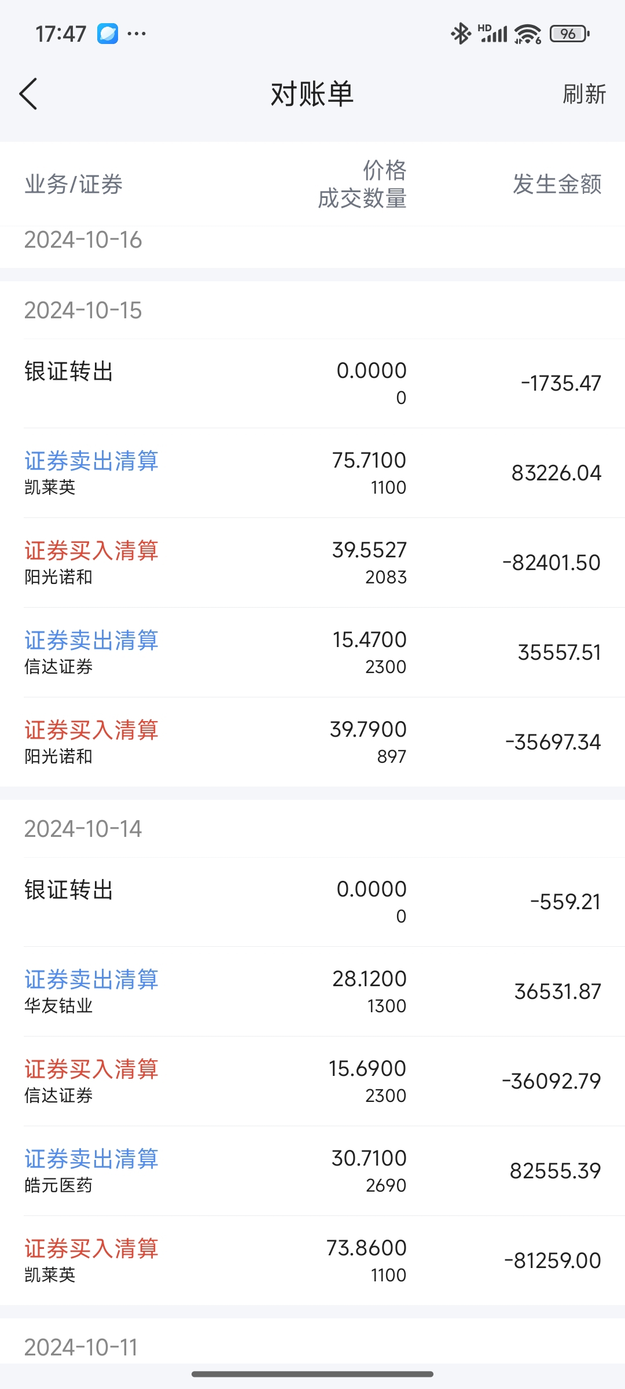
Task: Select the 证券卖出清算 信达证券 record
Action: pyautogui.click(x=312, y=652)
